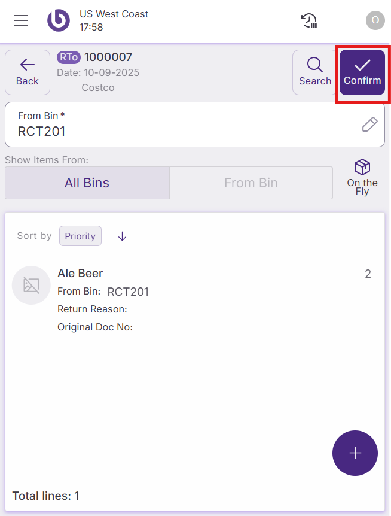This screenshot has height=516, width=391.
Task: Open Search with magnifier icon
Action: (x=315, y=72)
